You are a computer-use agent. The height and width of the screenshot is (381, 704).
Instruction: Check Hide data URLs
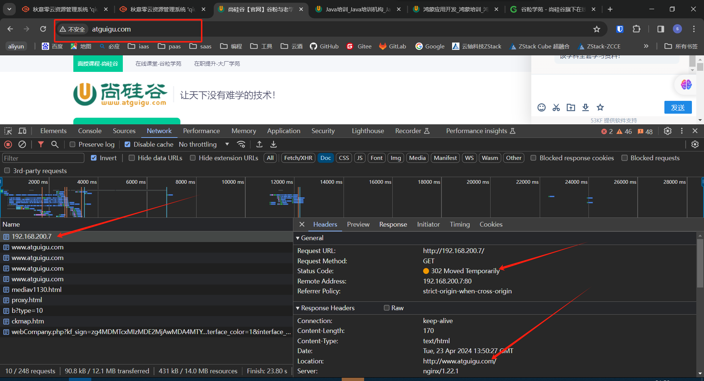click(132, 158)
